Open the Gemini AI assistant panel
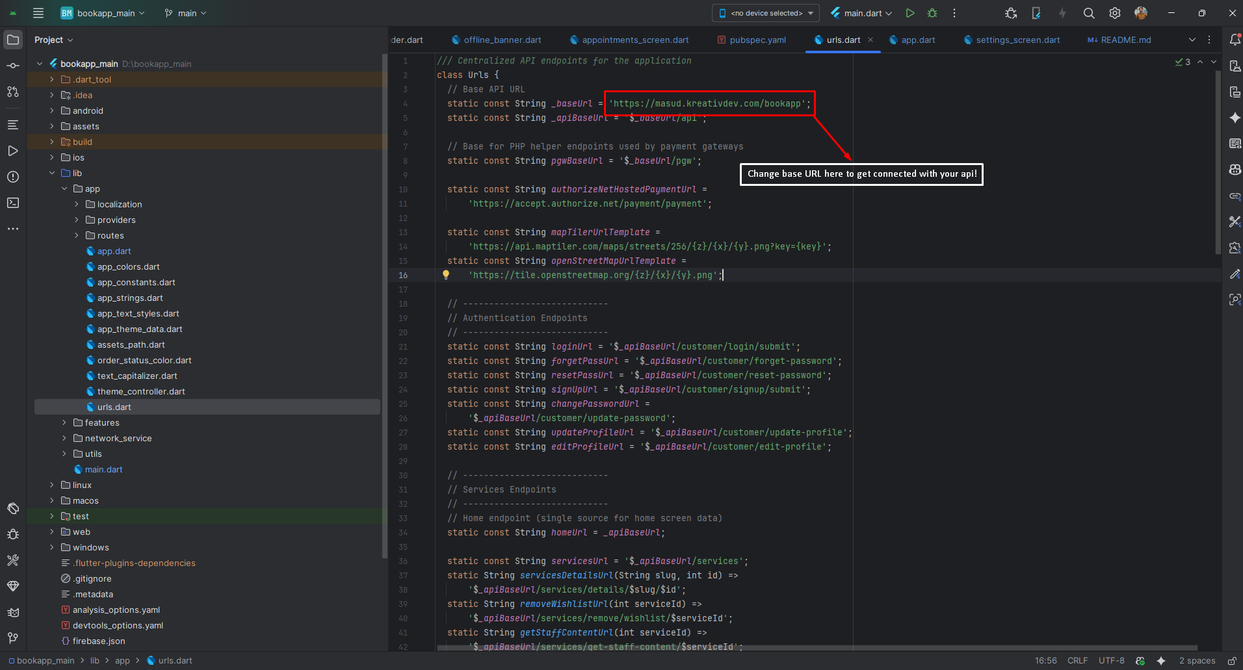This screenshot has height=670, width=1243. tap(1236, 118)
